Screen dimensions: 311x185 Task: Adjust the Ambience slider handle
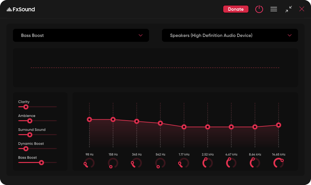pos(30,121)
